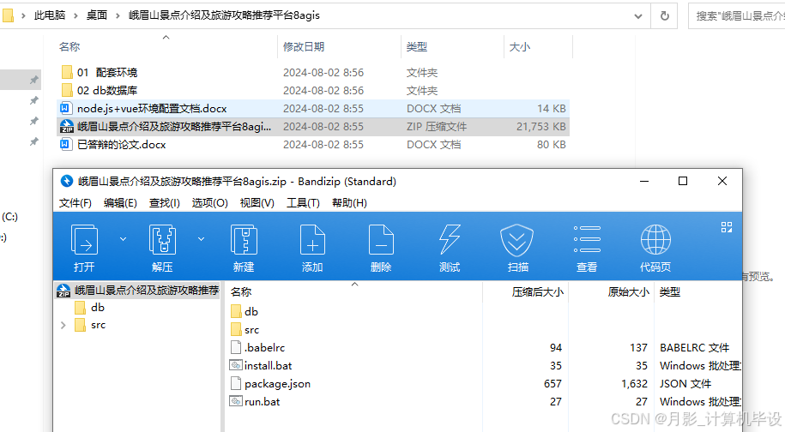Select the 21,753 KB size cell
The width and height of the screenshot is (785, 432).
tap(540, 127)
